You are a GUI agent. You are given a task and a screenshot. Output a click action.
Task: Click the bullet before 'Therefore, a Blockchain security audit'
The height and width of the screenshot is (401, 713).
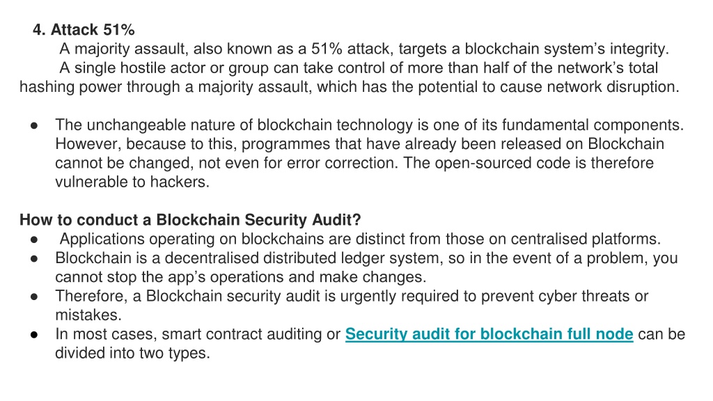click(x=34, y=297)
